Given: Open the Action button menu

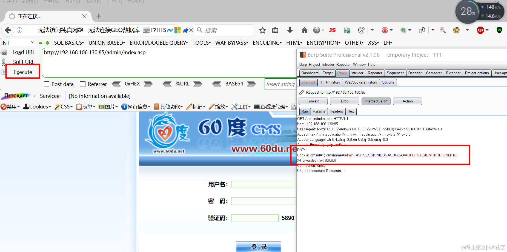Looking at the screenshot, I should (x=408, y=101).
